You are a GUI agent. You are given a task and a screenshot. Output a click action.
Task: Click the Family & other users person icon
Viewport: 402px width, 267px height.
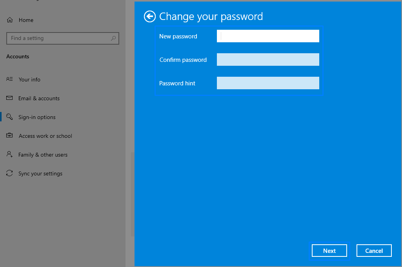9,154
